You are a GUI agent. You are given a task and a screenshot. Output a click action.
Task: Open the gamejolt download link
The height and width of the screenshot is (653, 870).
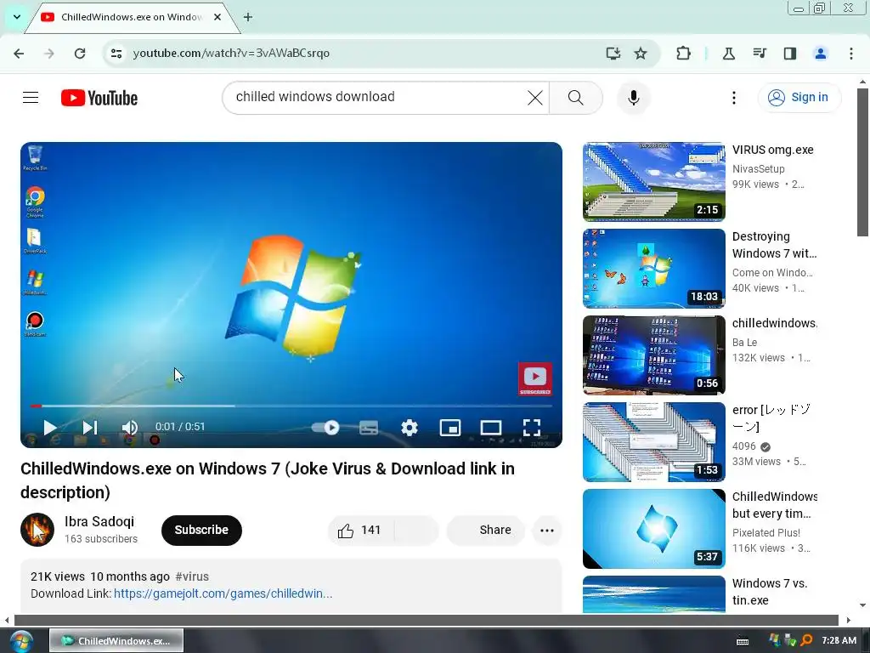pyautogui.click(x=223, y=593)
